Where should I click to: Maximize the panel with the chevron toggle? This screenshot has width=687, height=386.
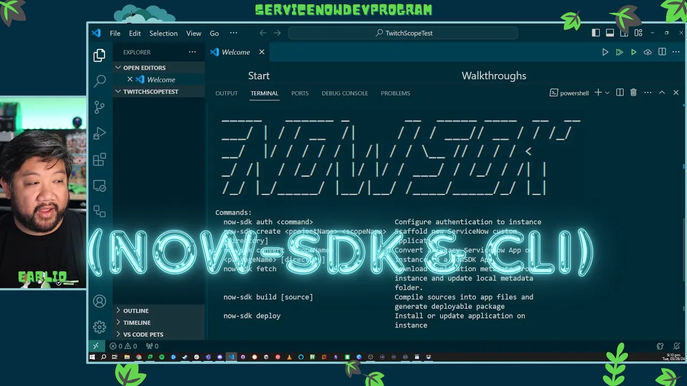(x=662, y=92)
